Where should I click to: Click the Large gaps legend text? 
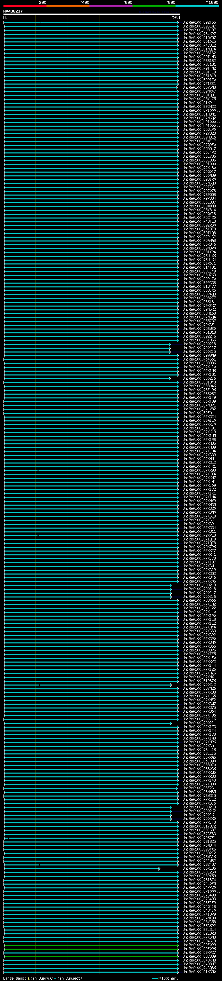43,978
